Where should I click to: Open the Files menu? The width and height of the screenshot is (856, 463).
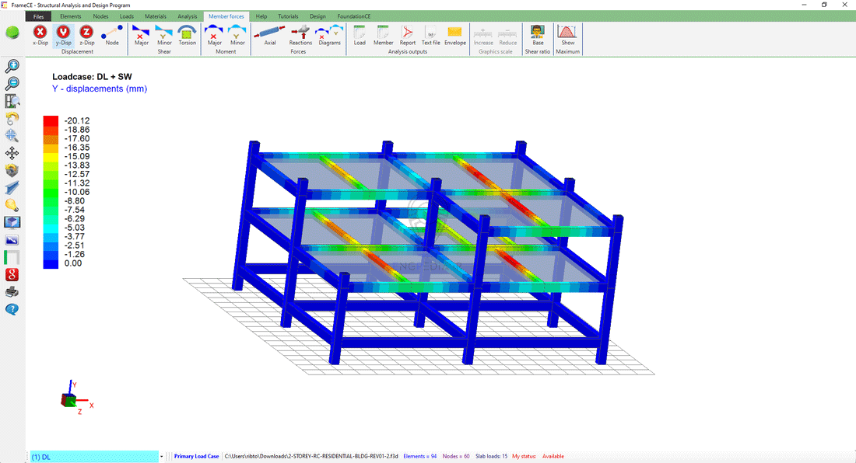39,16
